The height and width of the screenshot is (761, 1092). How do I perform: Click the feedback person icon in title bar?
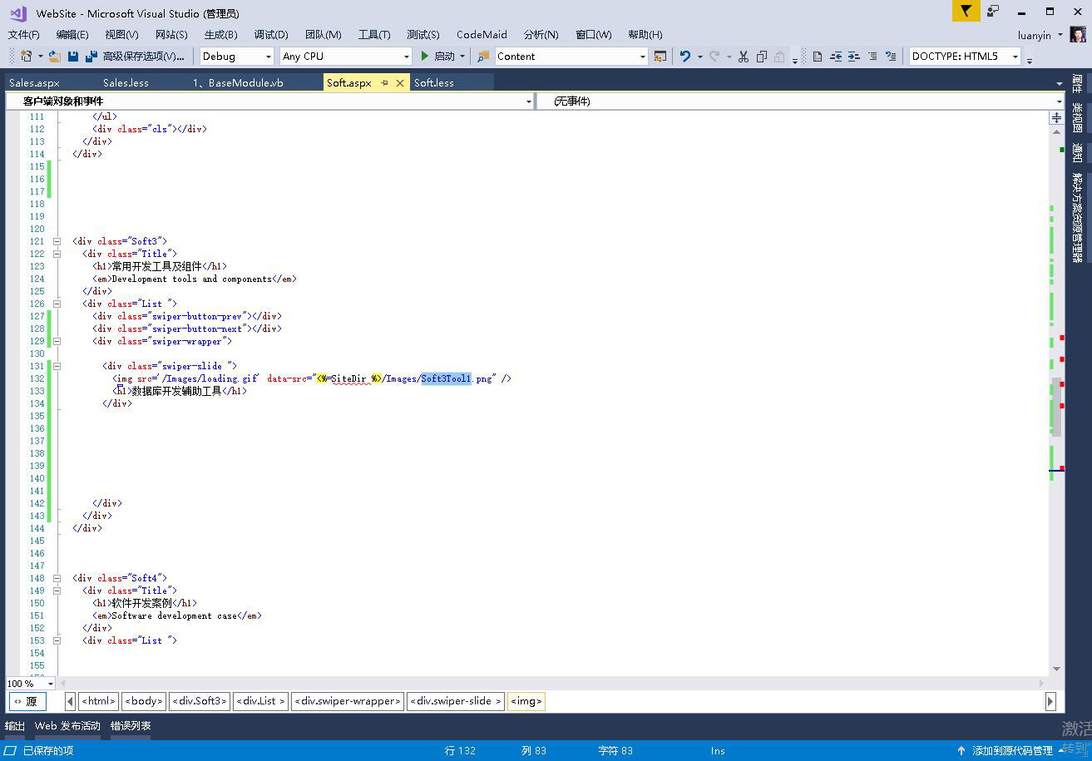(x=993, y=12)
